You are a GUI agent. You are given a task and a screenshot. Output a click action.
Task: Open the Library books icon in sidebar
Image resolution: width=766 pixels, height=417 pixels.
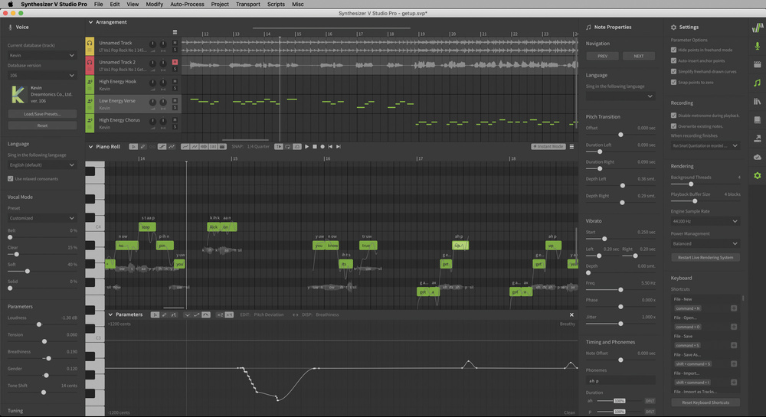point(757,101)
